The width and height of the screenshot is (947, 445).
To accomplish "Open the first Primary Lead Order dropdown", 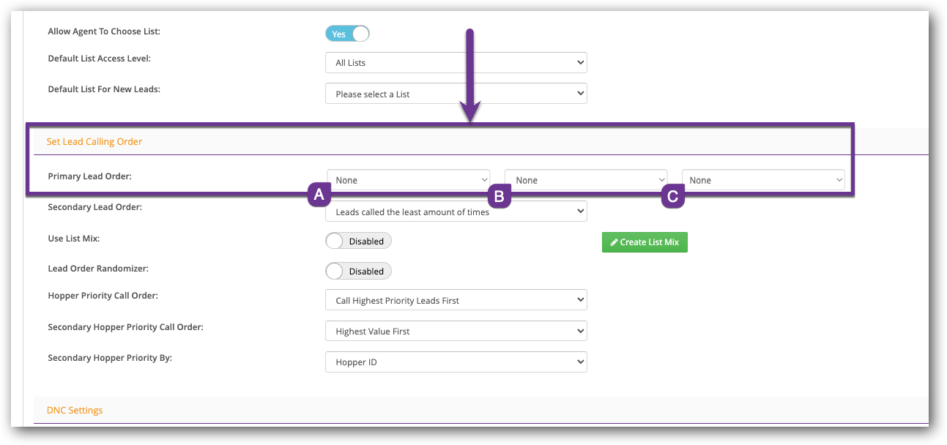I will [x=409, y=180].
